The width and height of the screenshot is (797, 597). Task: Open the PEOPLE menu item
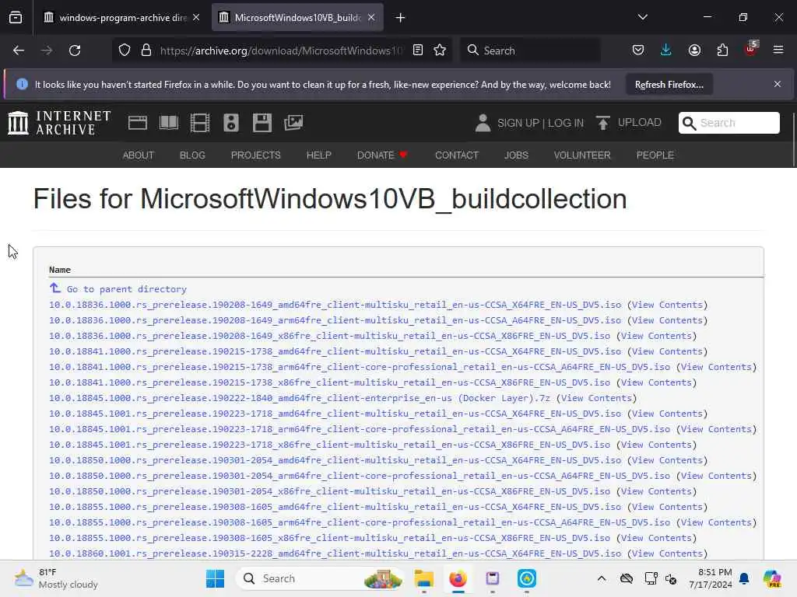coord(655,155)
